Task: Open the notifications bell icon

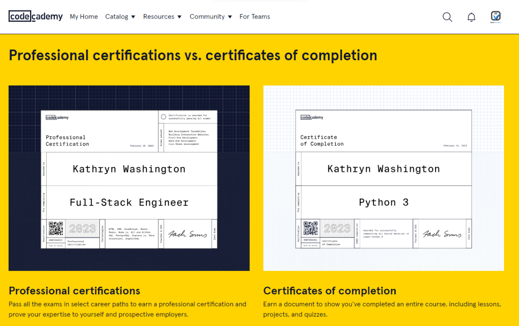Action: (x=471, y=17)
